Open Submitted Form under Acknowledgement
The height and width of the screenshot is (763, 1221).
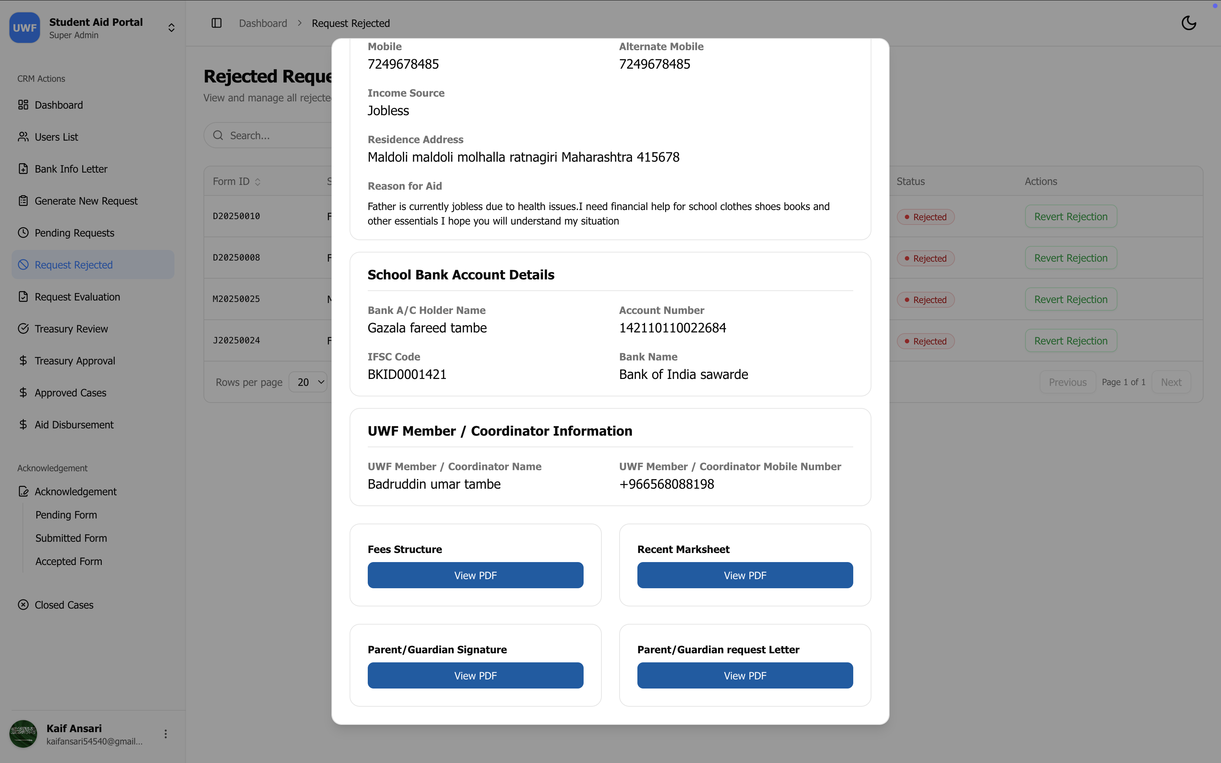click(71, 538)
